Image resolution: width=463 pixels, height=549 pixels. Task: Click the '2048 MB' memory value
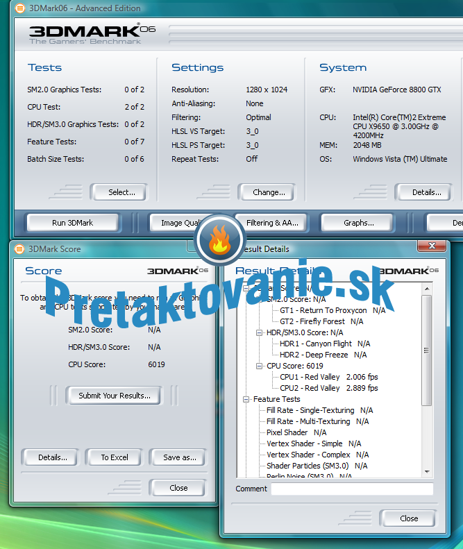click(367, 145)
